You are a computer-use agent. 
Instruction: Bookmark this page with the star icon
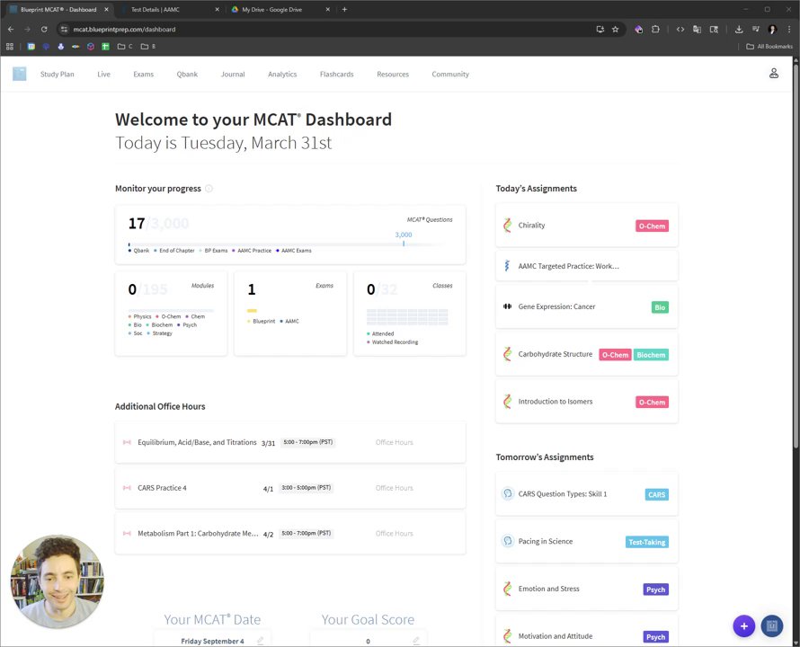coord(616,30)
